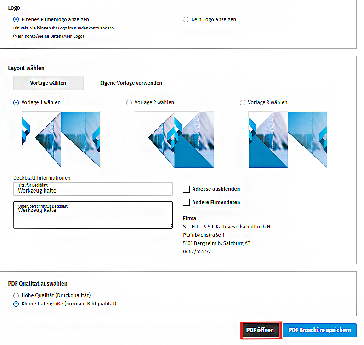This screenshot has width=364, height=345.
Task: Click the 'Adresse ausblenden' label text
Action: click(216, 189)
